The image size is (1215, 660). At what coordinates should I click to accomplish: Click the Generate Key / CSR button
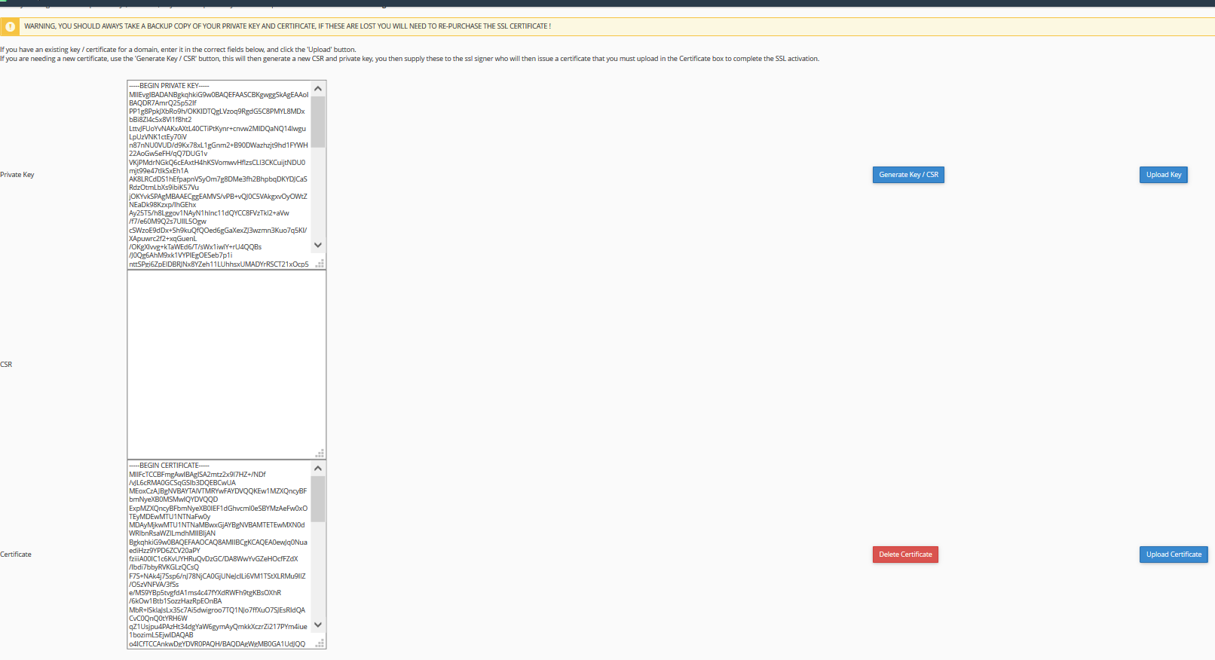908,175
